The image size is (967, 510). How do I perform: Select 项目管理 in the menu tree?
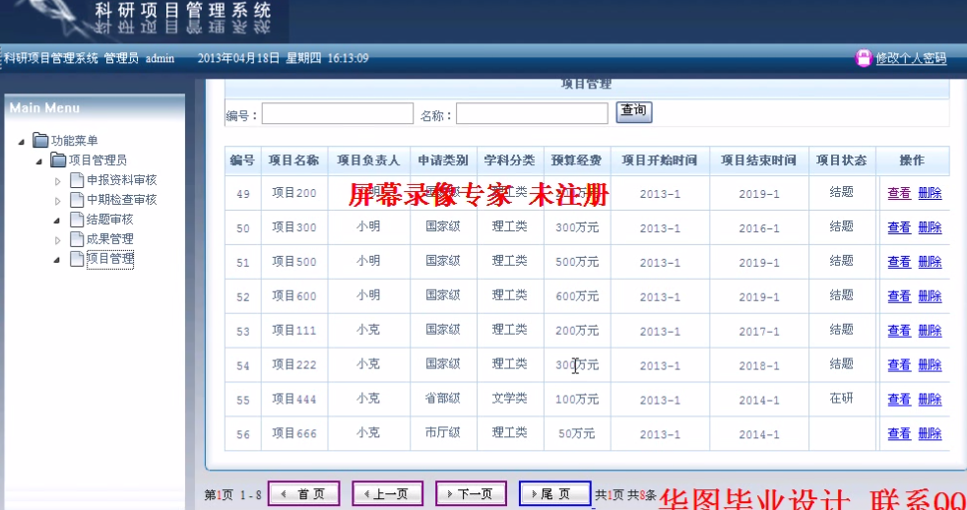[x=109, y=259]
